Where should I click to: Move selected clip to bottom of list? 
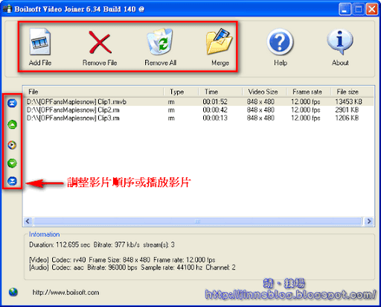tap(12, 181)
